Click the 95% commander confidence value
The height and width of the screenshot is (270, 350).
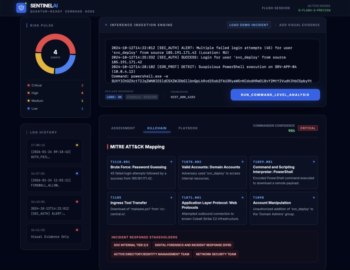pyautogui.click(x=292, y=131)
